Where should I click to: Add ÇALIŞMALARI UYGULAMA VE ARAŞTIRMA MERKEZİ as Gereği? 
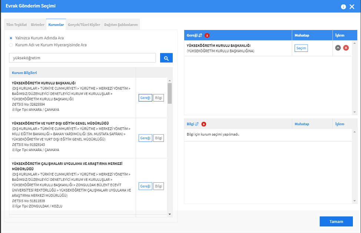[x=145, y=186]
